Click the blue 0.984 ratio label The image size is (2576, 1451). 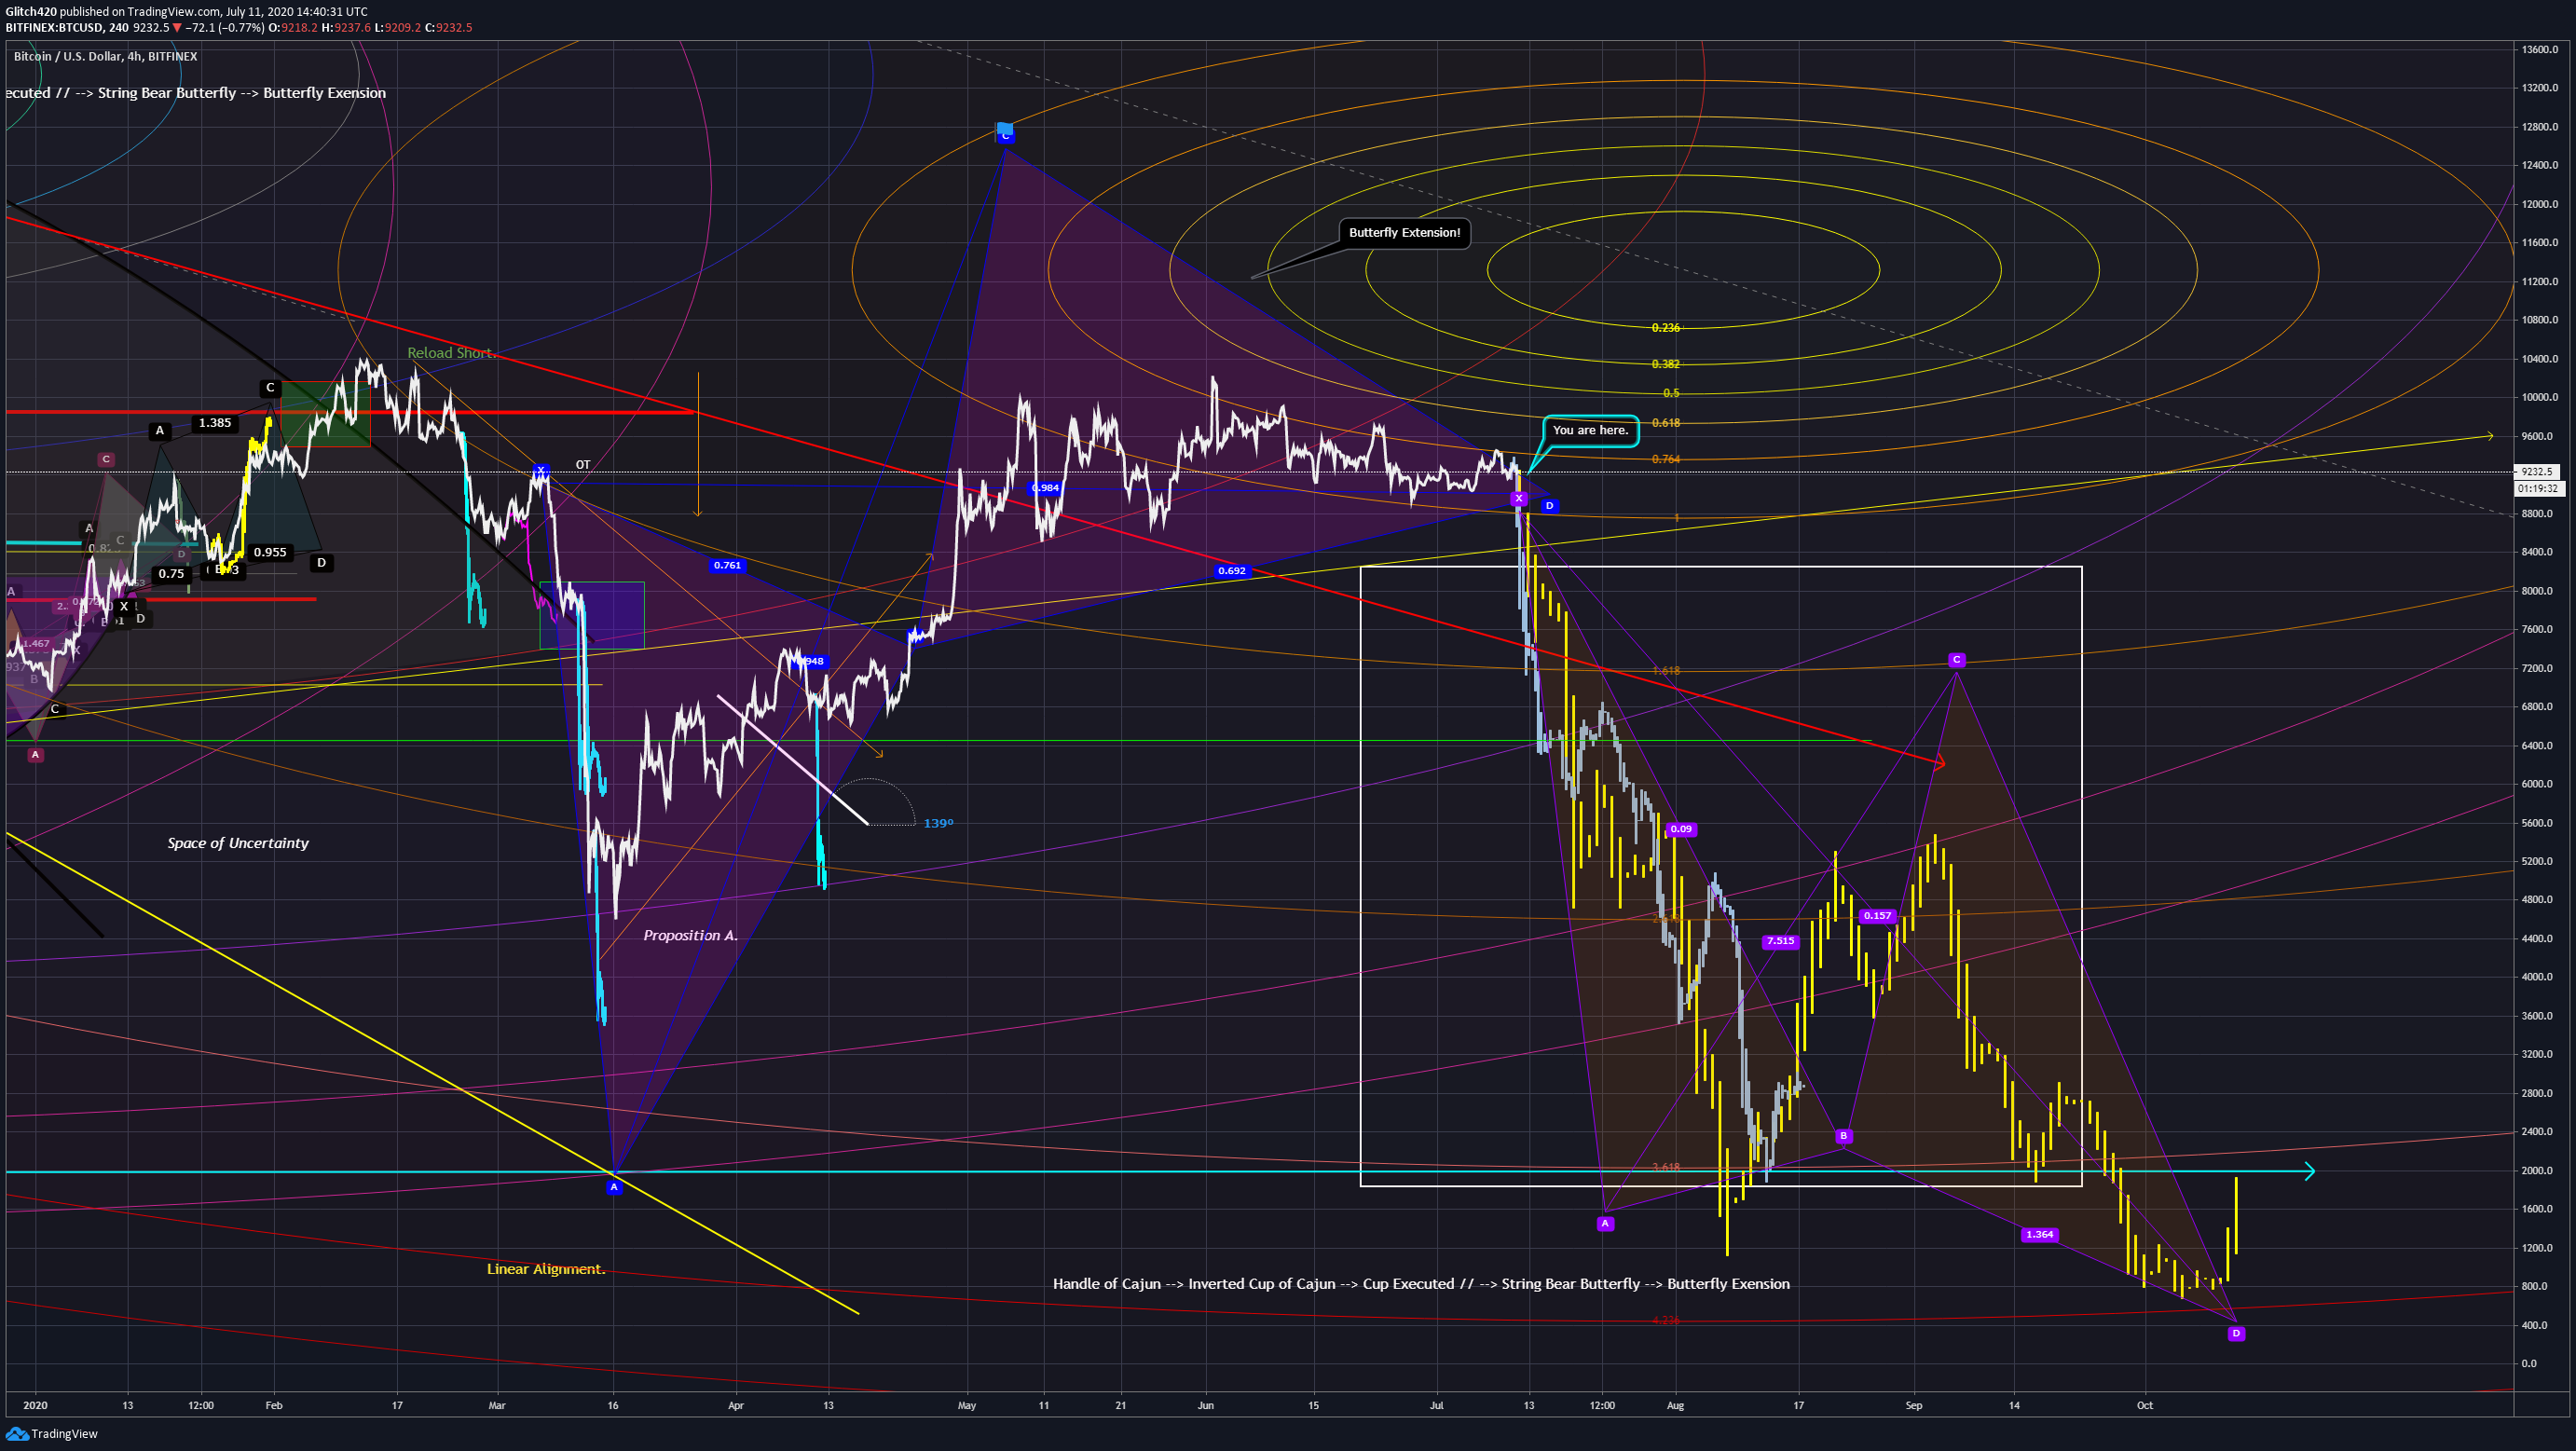(x=1045, y=488)
